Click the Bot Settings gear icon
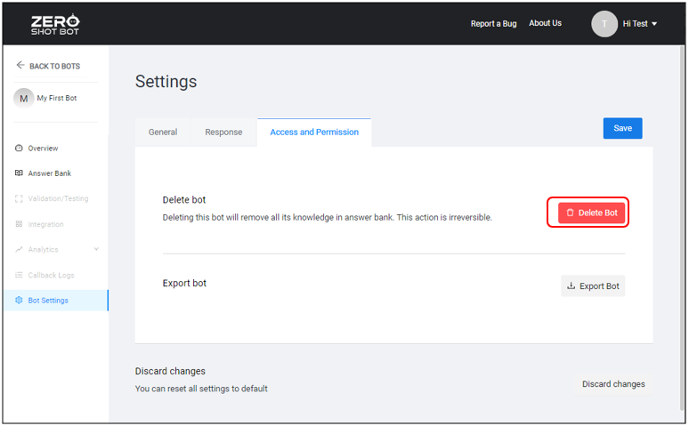 (19, 300)
